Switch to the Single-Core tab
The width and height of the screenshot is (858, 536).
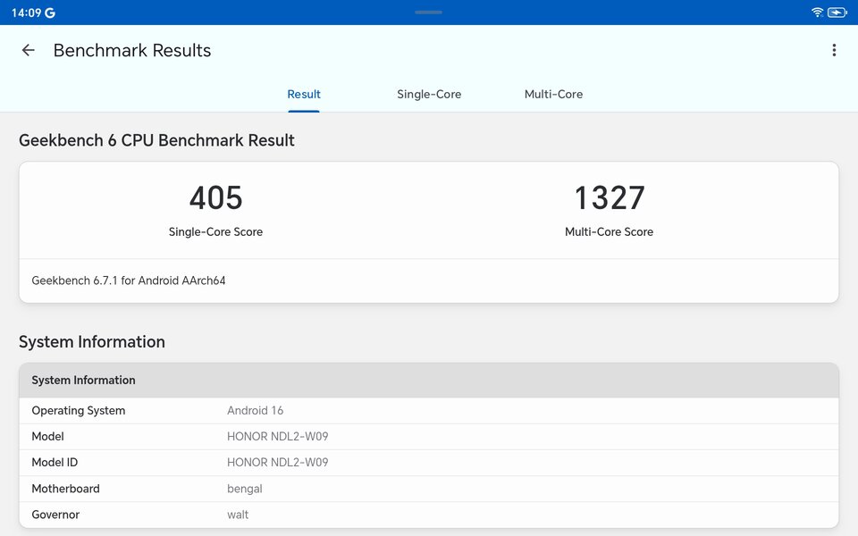429,94
